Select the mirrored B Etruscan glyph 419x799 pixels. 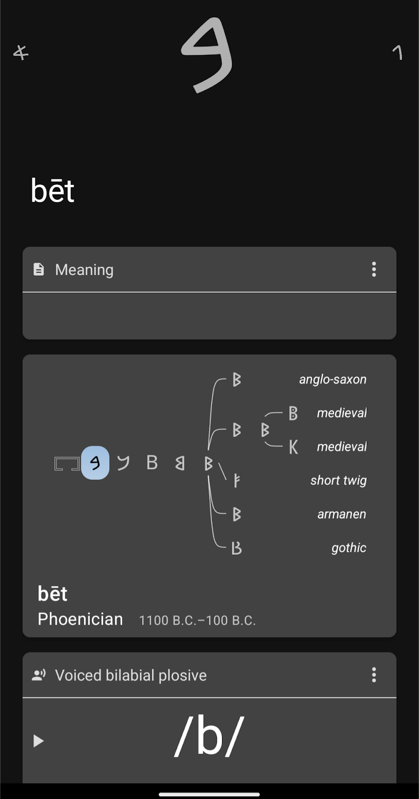point(180,463)
